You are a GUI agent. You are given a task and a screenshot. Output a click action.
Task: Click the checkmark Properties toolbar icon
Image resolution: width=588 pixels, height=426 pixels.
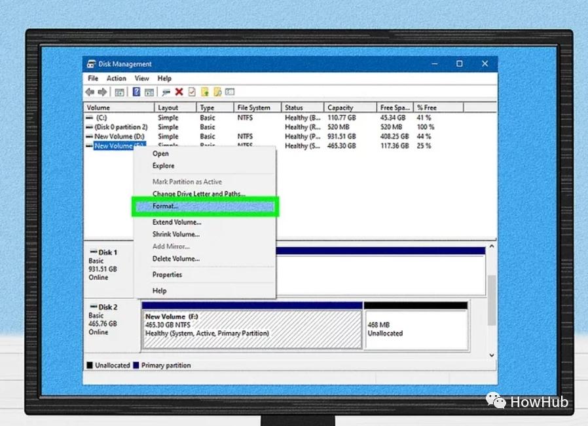pos(192,92)
